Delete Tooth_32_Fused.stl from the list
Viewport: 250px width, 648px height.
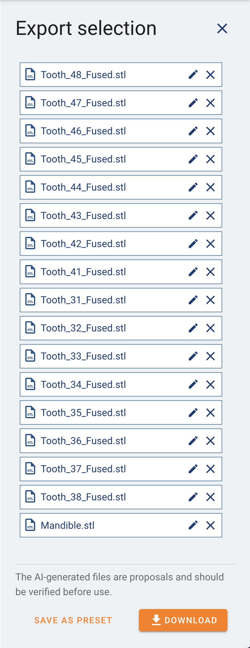(210, 328)
